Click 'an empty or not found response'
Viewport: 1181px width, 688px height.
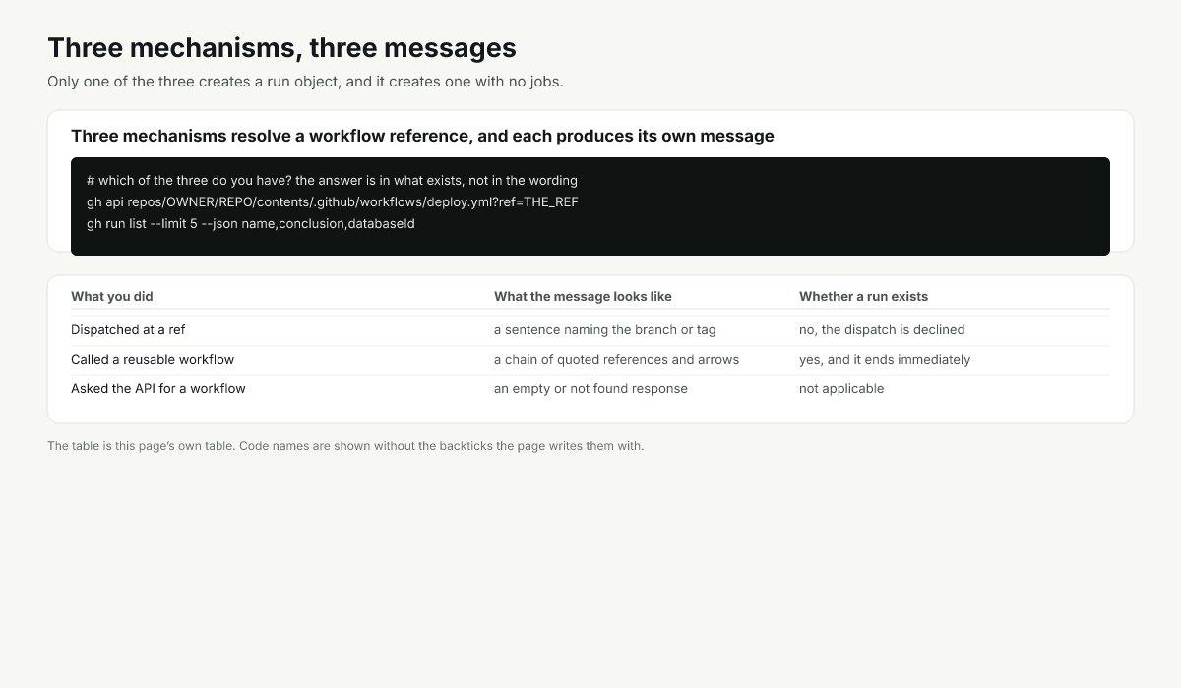[590, 389]
